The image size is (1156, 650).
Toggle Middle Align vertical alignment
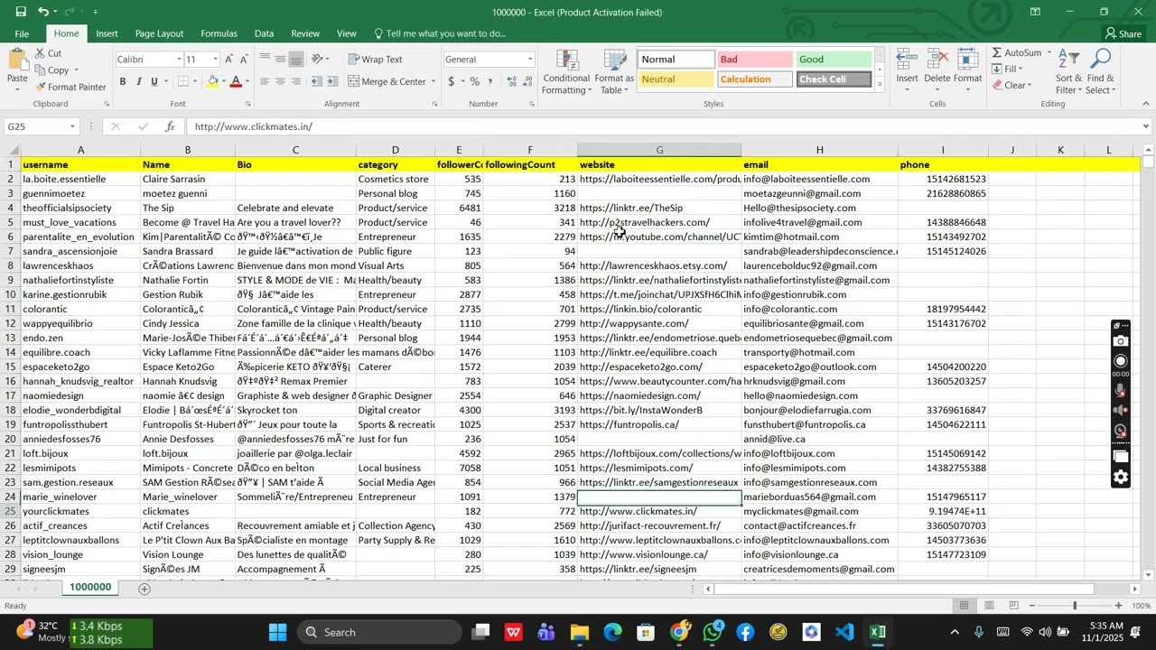(x=281, y=60)
